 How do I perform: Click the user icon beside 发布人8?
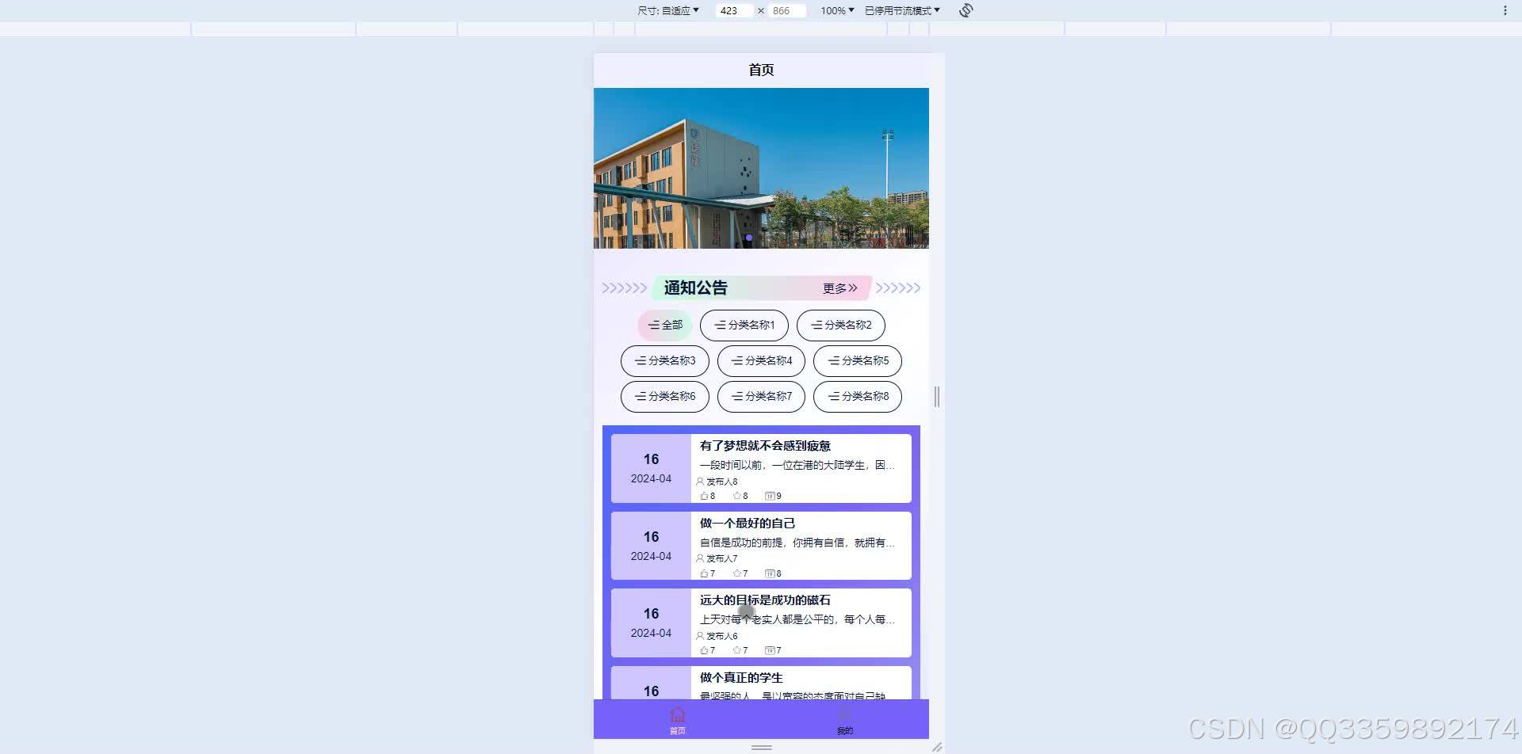[x=700, y=482]
